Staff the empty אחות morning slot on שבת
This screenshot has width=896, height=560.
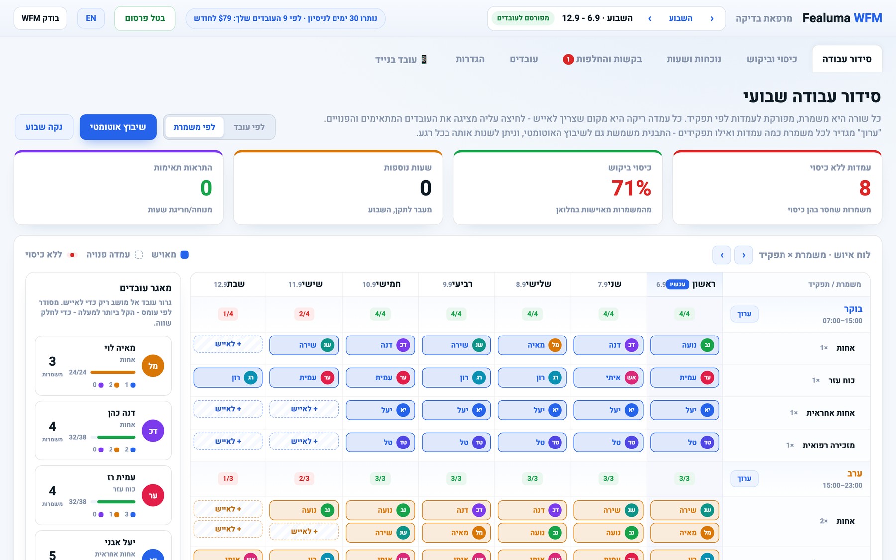click(228, 344)
